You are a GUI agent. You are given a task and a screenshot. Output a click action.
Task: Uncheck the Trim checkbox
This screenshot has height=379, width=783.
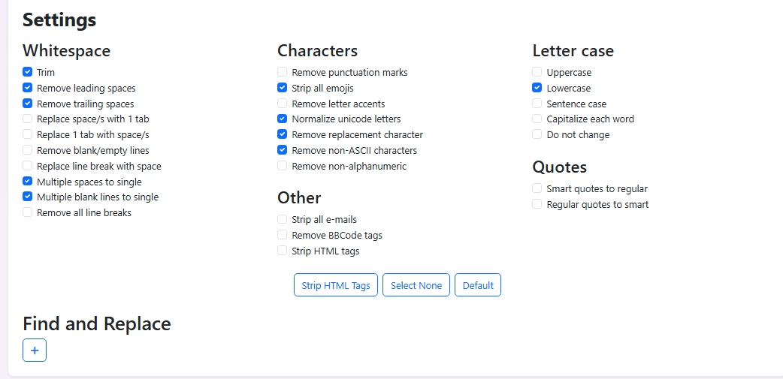click(x=28, y=72)
